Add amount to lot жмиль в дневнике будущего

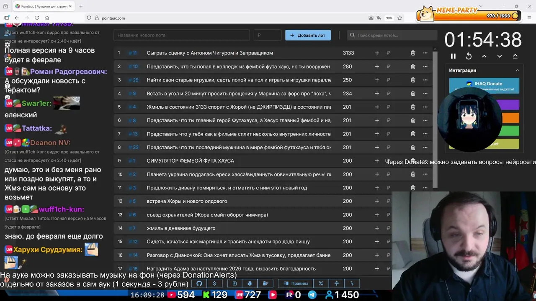pos(377,228)
